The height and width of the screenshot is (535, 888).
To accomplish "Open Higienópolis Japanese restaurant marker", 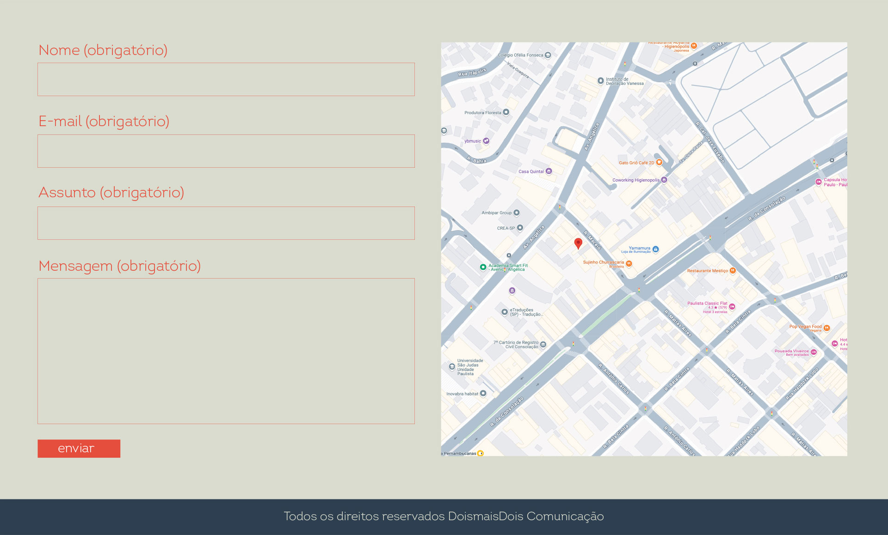I will [x=694, y=46].
